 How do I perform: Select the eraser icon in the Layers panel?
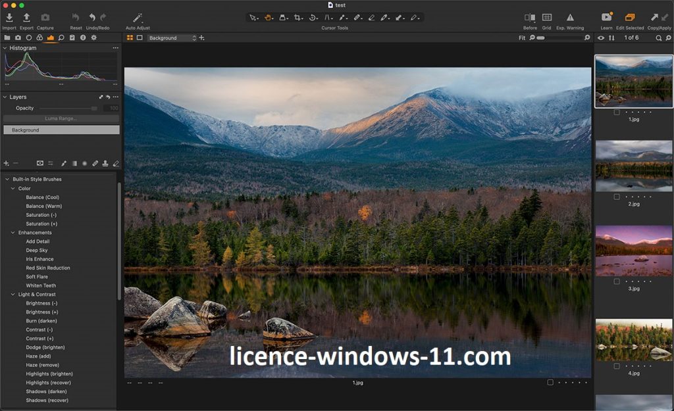click(116, 163)
